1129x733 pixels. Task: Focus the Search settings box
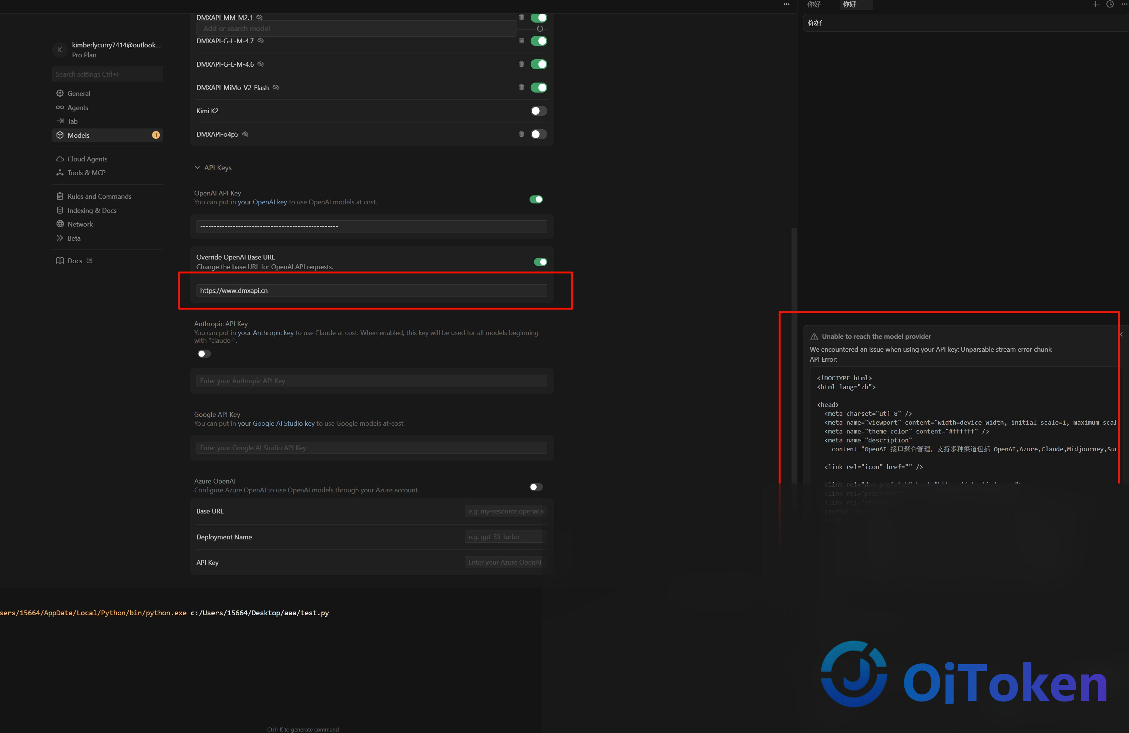click(107, 74)
